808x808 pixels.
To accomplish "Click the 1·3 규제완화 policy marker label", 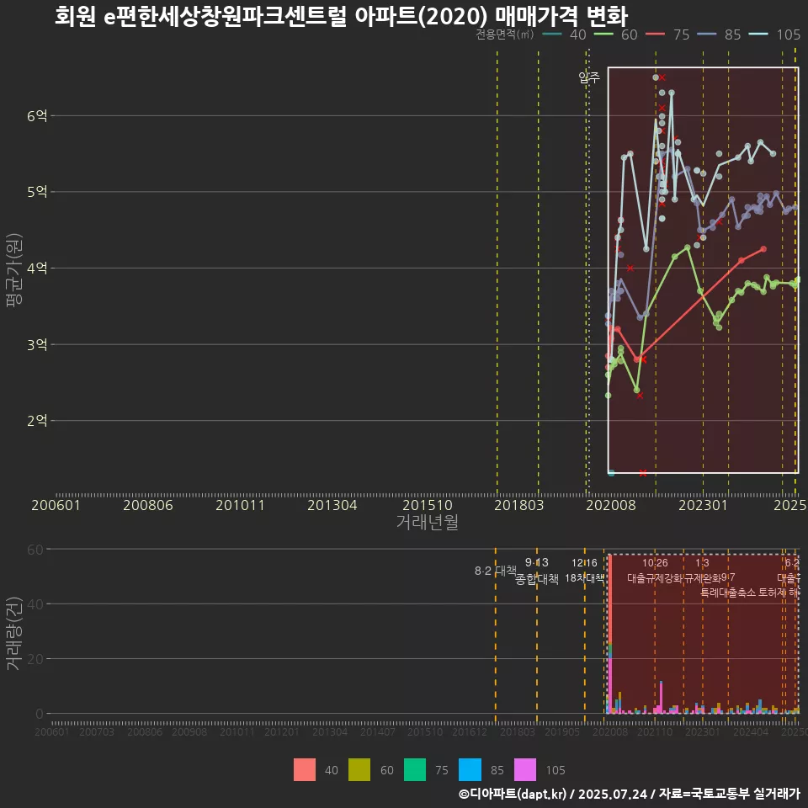I will (x=702, y=571).
